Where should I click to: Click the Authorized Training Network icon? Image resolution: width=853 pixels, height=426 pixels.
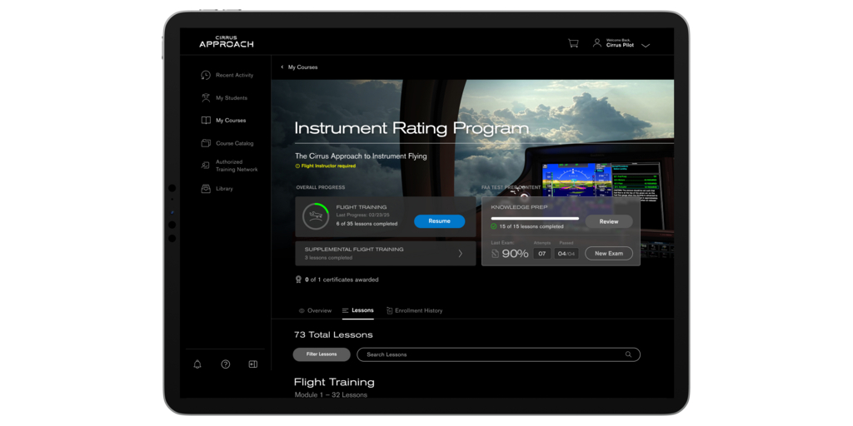(206, 166)
